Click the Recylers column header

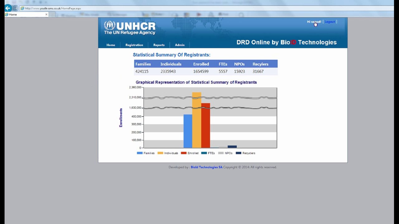click(260, 64)
